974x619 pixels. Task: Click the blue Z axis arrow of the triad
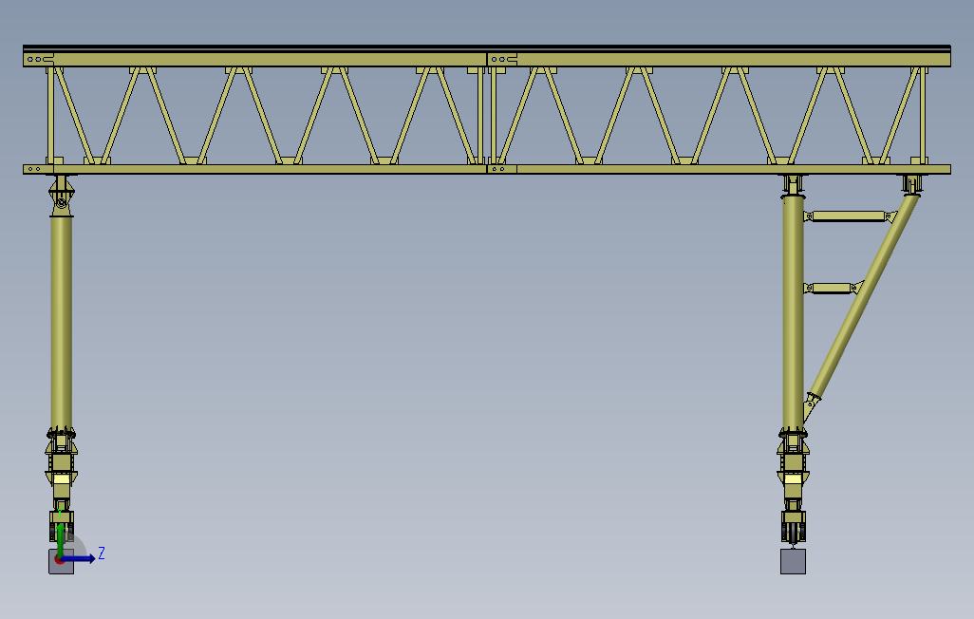[x=78, y=559]
